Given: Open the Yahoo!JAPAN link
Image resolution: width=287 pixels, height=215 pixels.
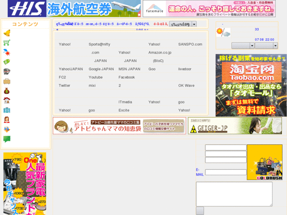Looking at the screenshot, I should click(71, 69).
